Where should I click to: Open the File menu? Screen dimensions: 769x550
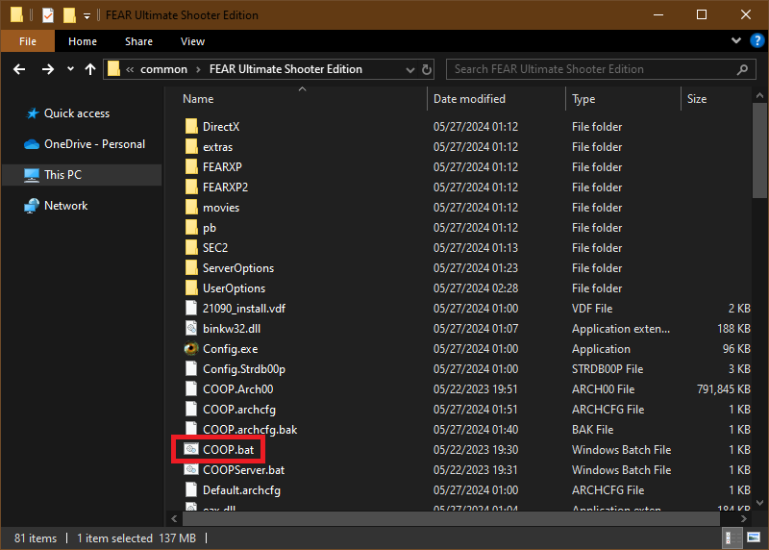click(28, 41)
